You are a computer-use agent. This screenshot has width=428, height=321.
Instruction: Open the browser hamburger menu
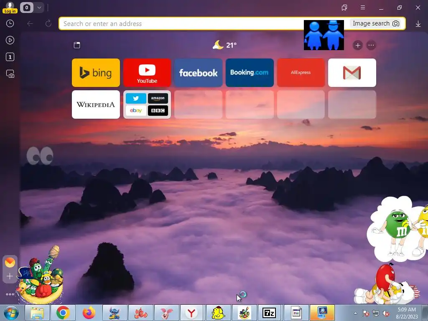coord(363,8)
